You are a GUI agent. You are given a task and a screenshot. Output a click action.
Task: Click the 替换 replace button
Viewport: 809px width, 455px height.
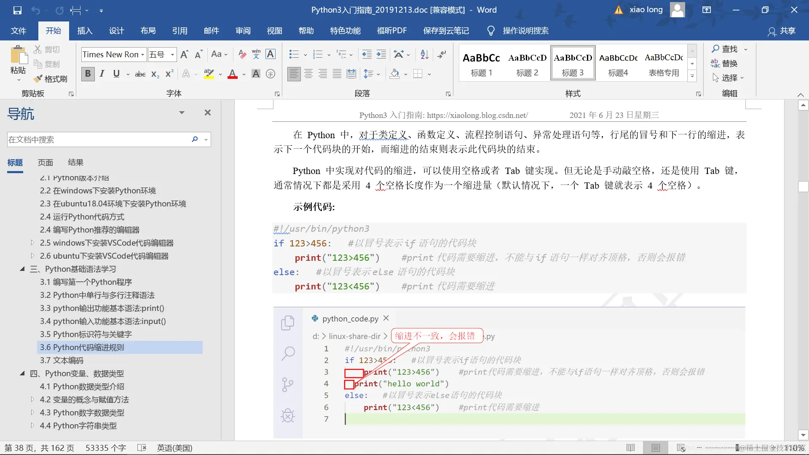(724, 64)
